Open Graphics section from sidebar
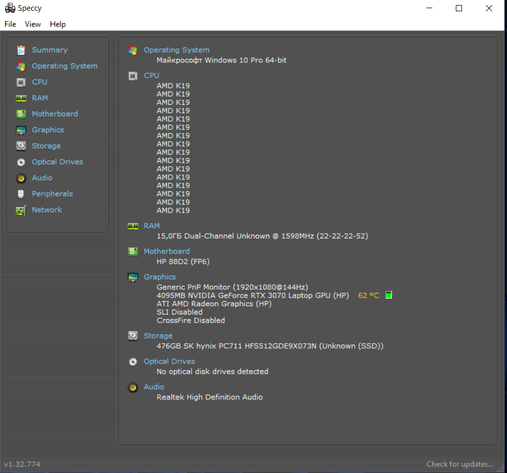Viewport: 507px width, 473px height. pos(48,130)
